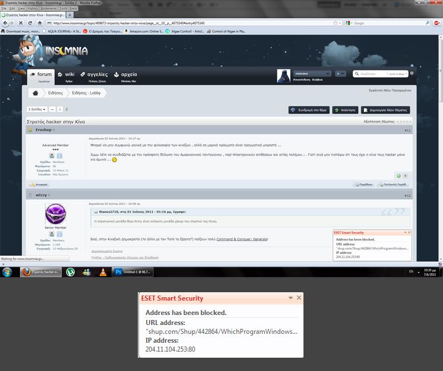The image size is (443, 371).
Task: Go to page 1 of the topic
Action: click(x=60, y=109)
